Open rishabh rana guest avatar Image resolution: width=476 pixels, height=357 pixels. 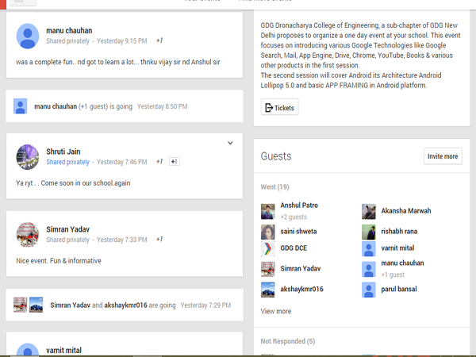[369, 232]
